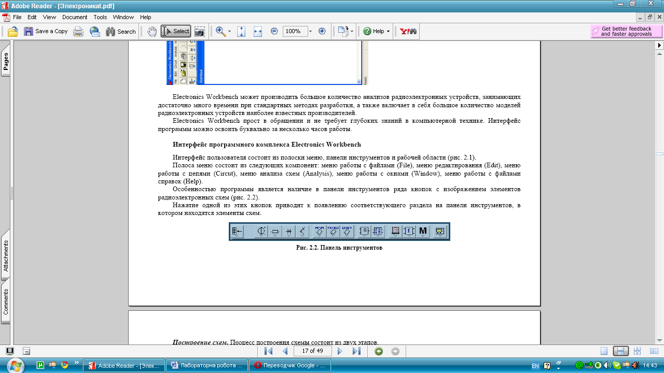Open the Tools menu
Image resolution: width=664 pixels, height=373 pixels.
point(100,17)
